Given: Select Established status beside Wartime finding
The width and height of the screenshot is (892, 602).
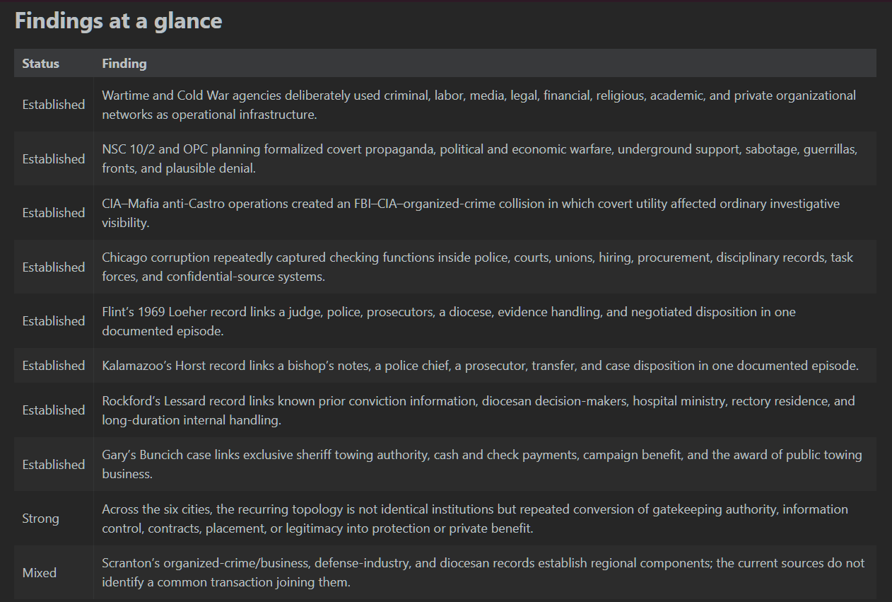Looking at the screenshot, I should pos(53,105).
